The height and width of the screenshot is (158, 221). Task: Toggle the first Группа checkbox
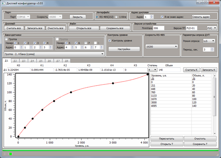[x=6, y=39]
